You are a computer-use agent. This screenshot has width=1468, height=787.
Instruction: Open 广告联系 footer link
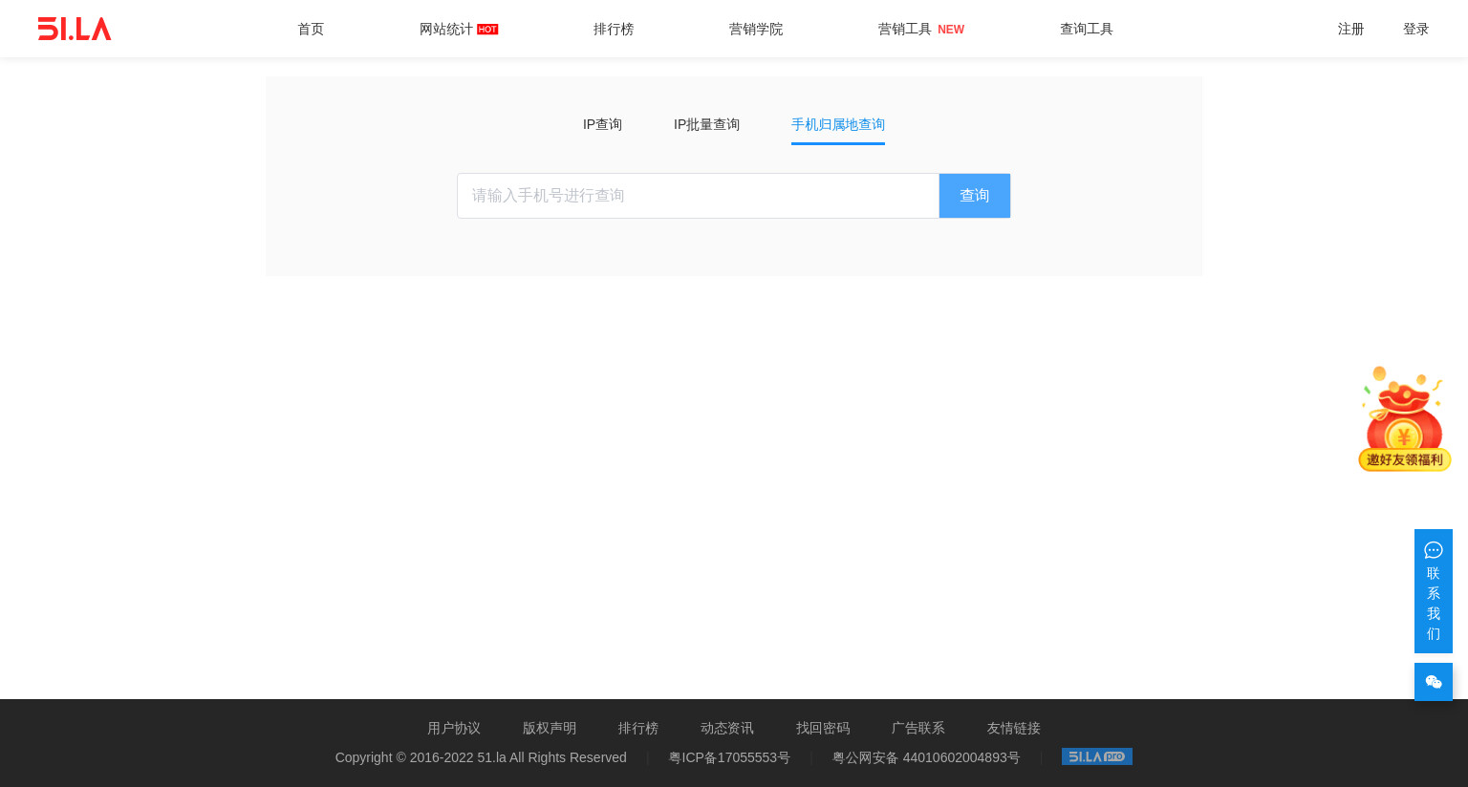click(918, 729)
